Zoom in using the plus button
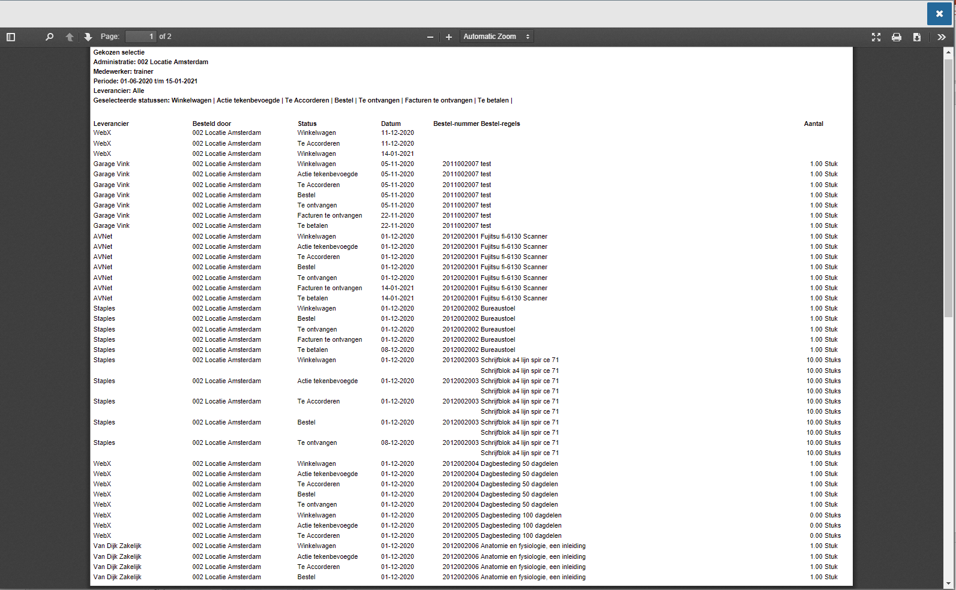This screenshot has height=590, width=956. coord(448,37)
